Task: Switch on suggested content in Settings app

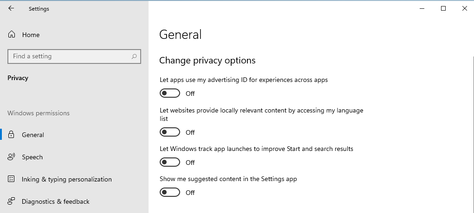Action: click(x=169, y=193)
